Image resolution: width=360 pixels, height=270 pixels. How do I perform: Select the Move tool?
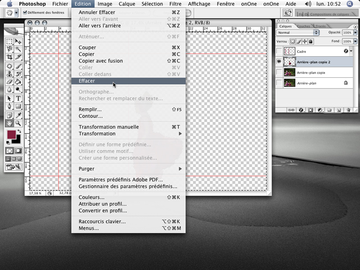pos(18,41)
